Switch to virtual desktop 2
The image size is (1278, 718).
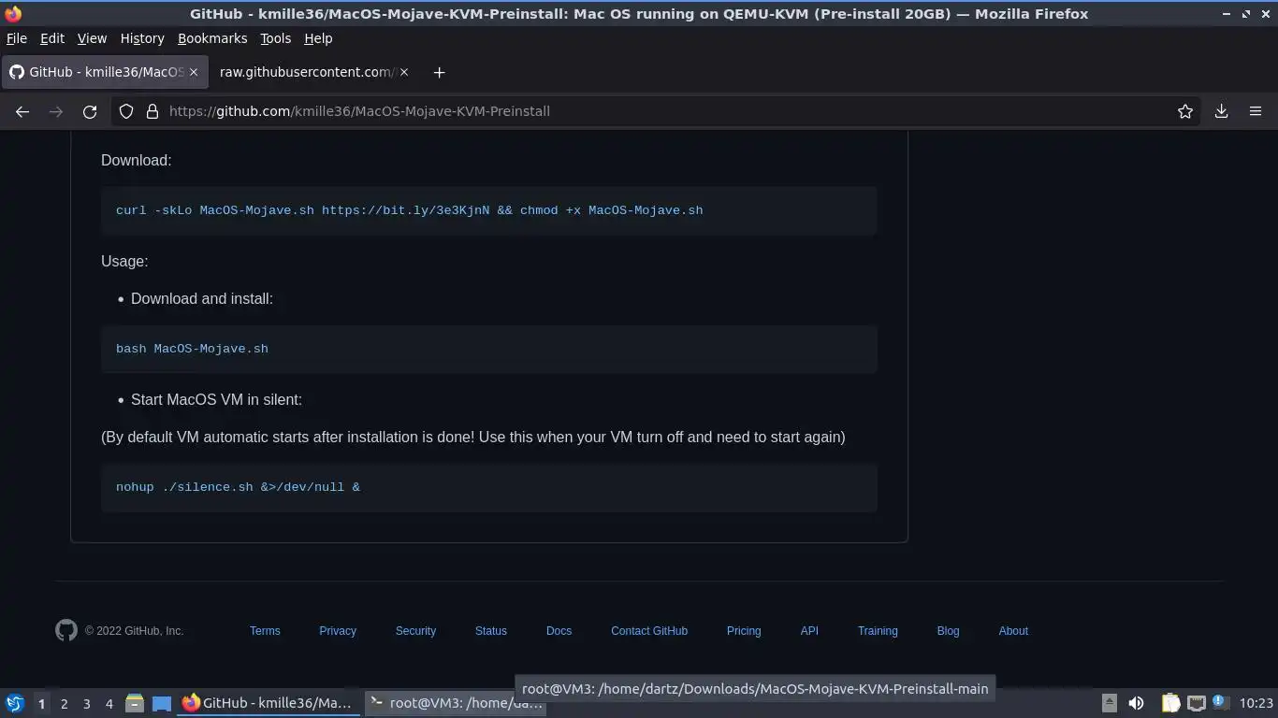click(64, 703)
